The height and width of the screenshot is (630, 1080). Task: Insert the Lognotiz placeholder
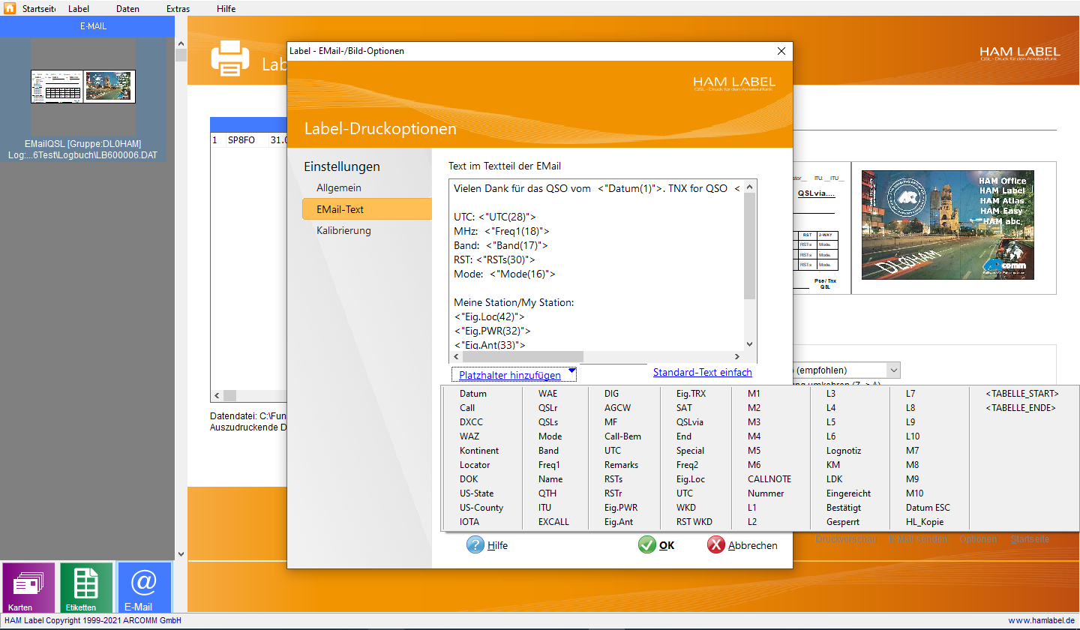point(844,451)
